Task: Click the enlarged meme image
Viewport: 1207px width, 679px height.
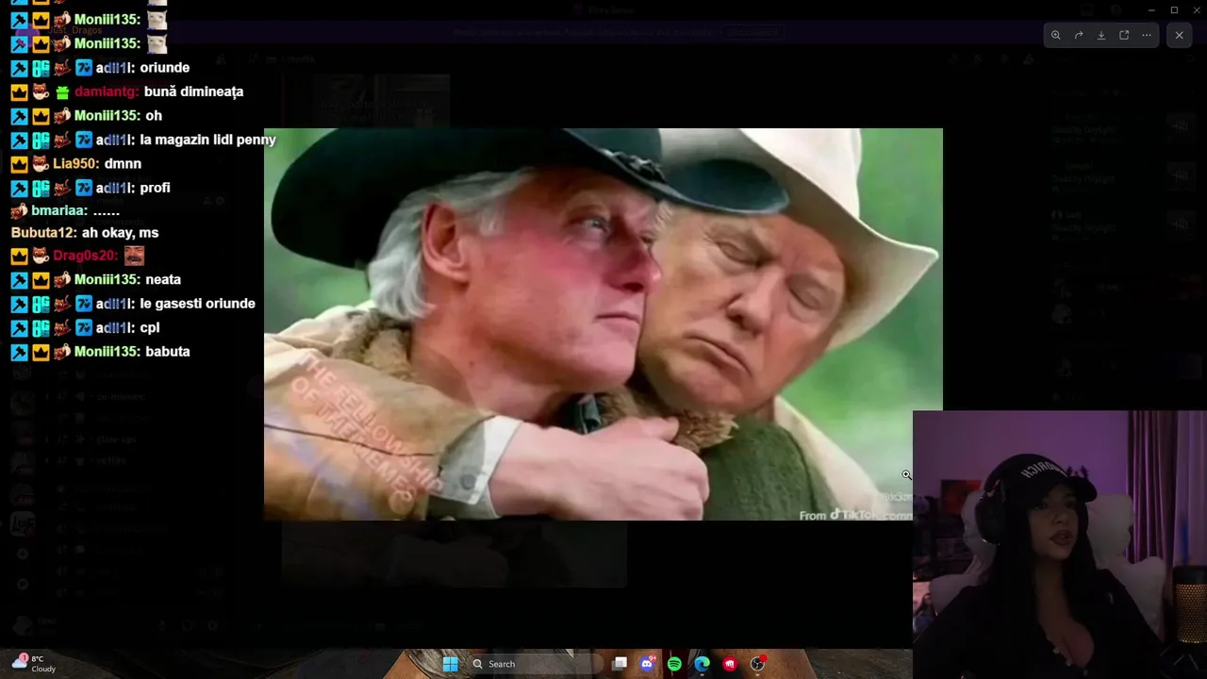Action: point(603,324)
